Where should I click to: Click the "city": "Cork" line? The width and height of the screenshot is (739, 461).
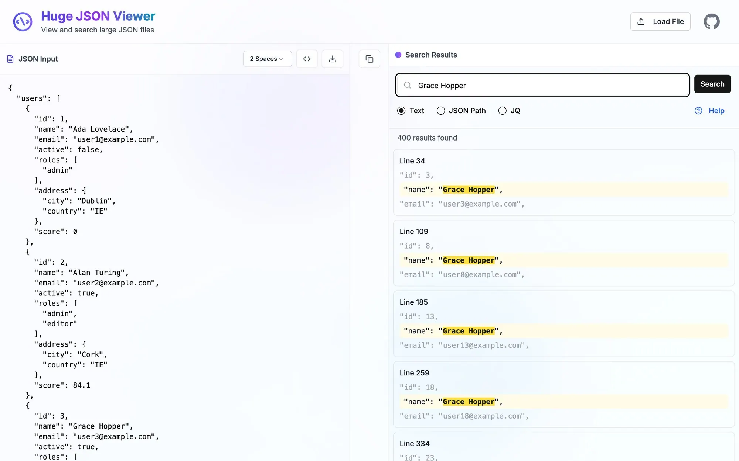(x=75, y=354)
